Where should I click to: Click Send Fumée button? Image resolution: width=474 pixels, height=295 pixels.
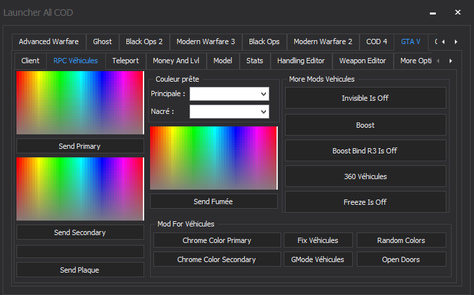pos(214,201)
